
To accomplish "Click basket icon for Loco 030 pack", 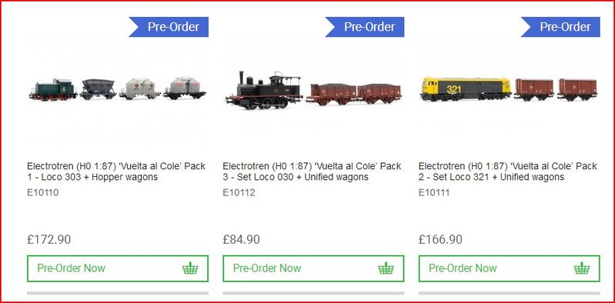I will coord(386,268).
